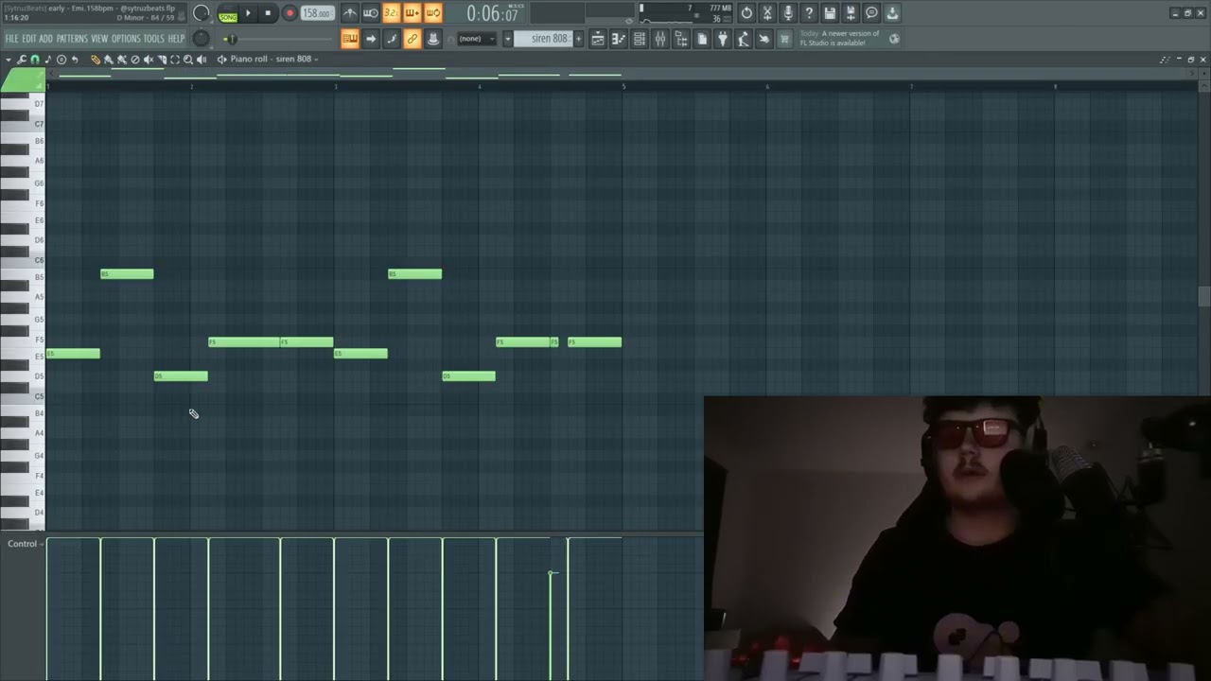This screenshot has height=681, width=1211.
Task: Open the ADD menu
Action: 45,39
